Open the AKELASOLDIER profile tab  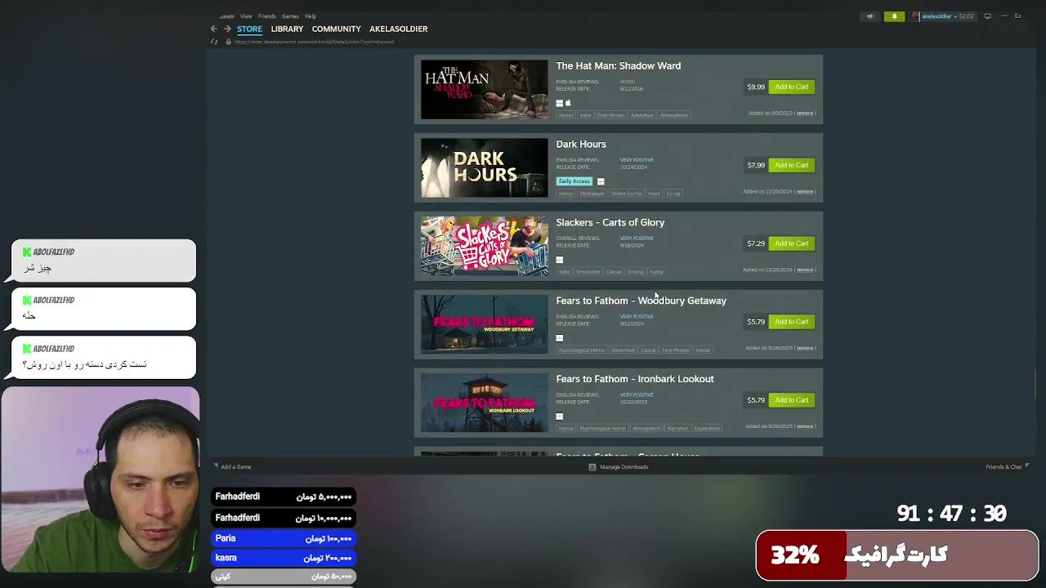coord(398,29)
